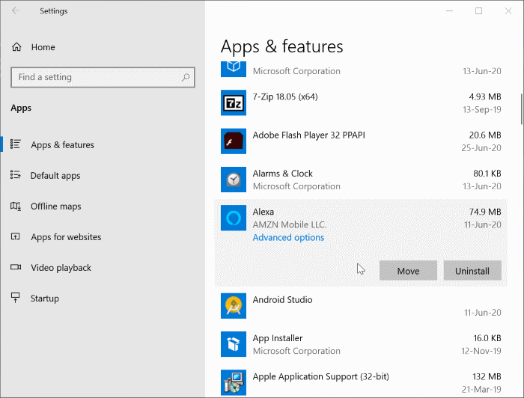Click the 74.9 MB size of Alexa
The image size is (524, 398).
(x=485, y=212)
